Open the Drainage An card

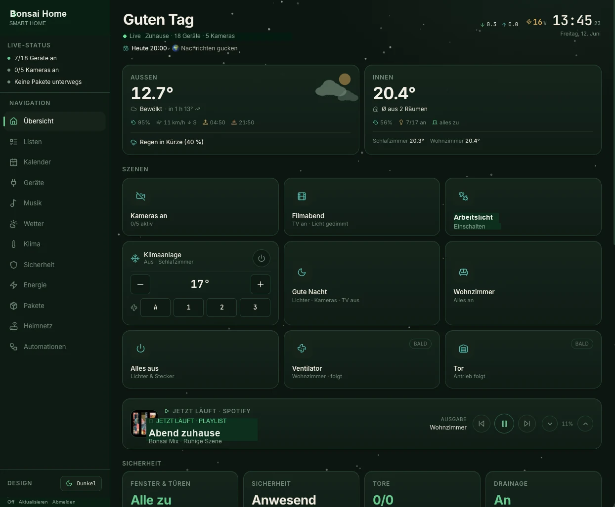click(x=543, y=489)
